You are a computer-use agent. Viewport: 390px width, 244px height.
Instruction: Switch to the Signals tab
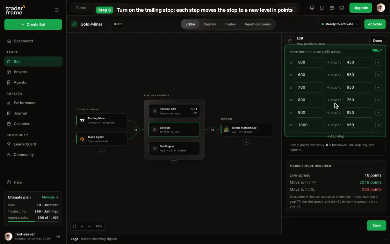click(x=210, y=24)
